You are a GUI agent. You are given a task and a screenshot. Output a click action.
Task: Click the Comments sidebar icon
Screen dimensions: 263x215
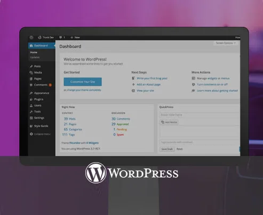click(x=31, y=85)
